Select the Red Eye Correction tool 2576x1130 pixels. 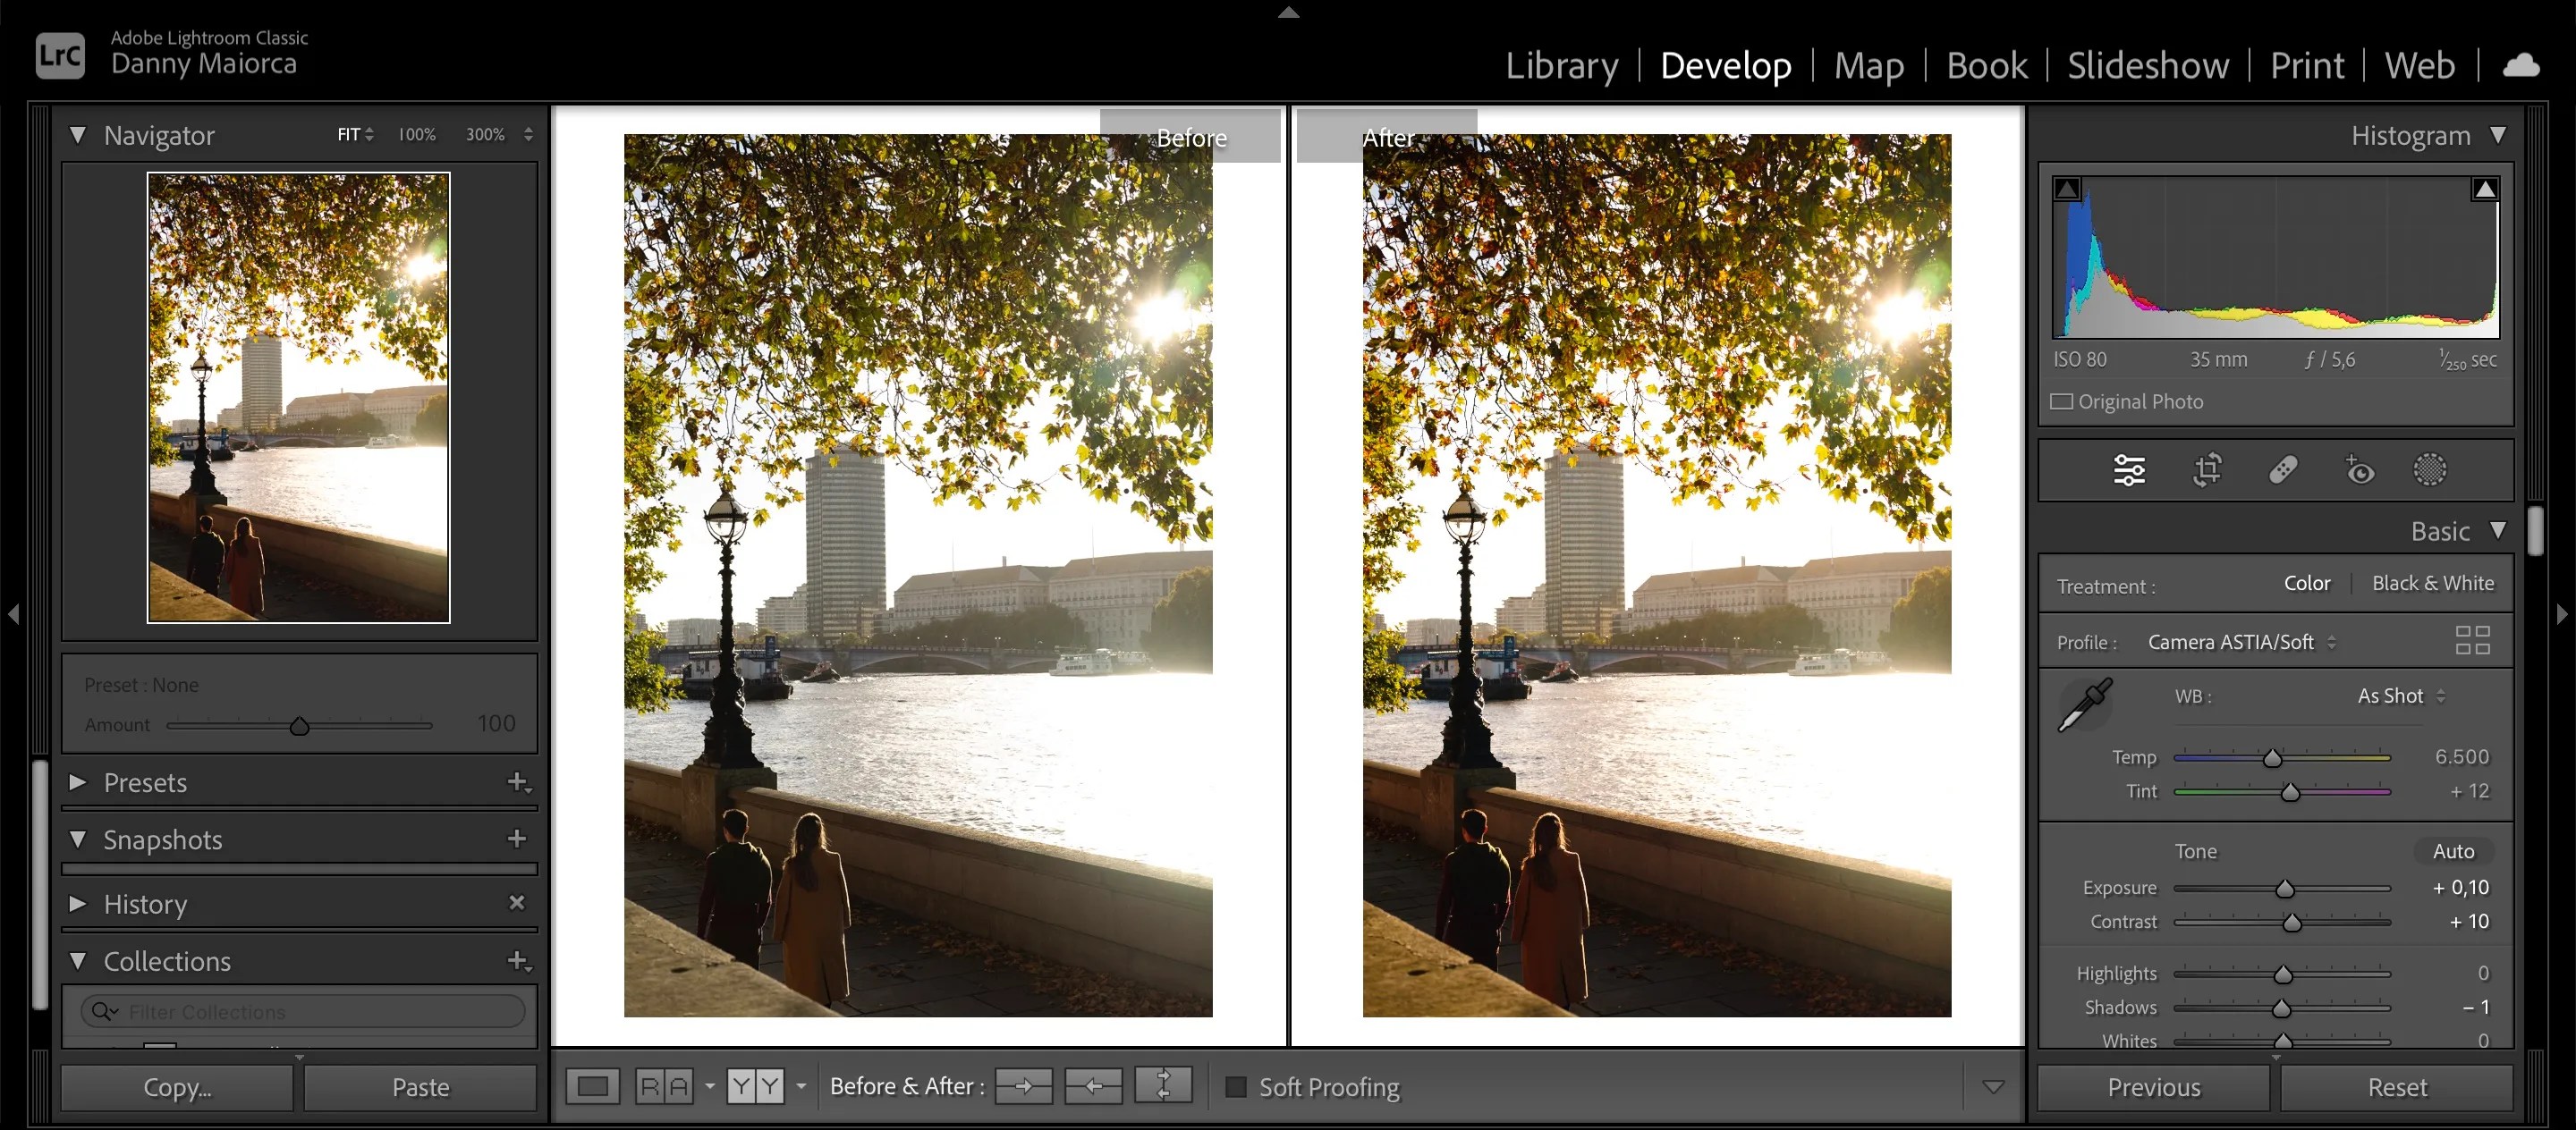(x=2358, y=469)
